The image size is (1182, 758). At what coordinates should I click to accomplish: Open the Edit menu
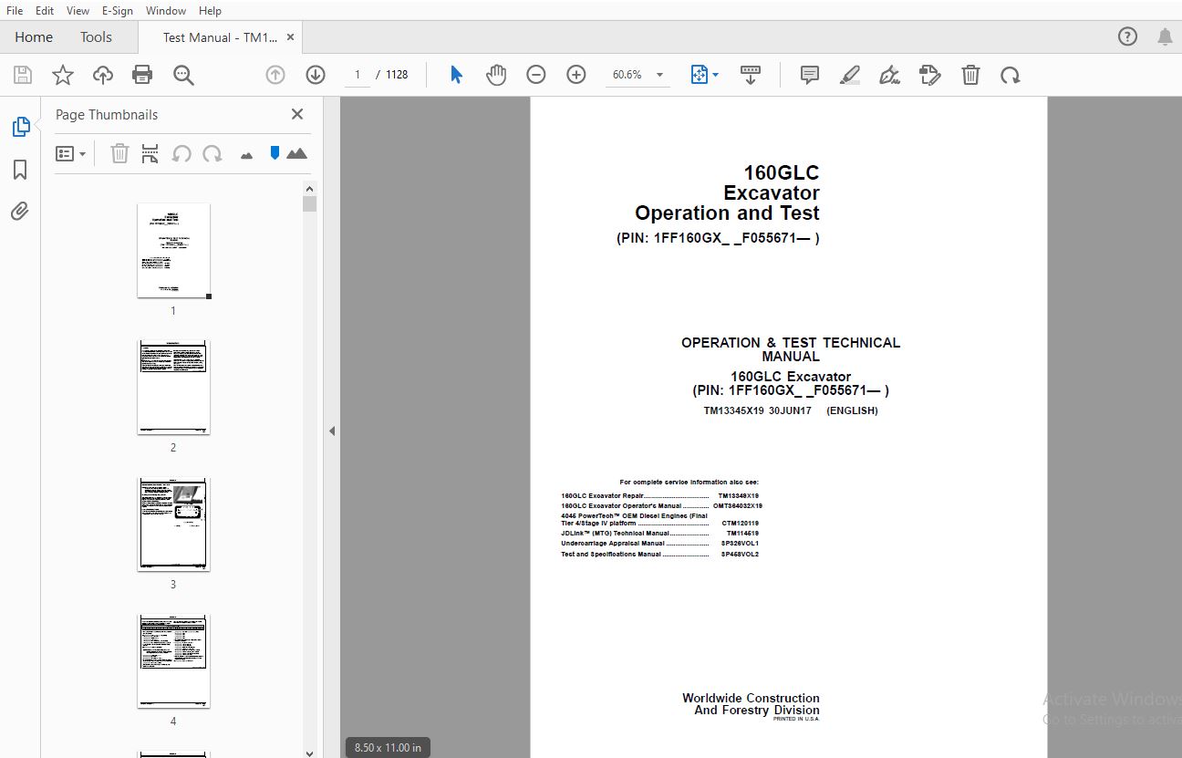tap(45, 10)
